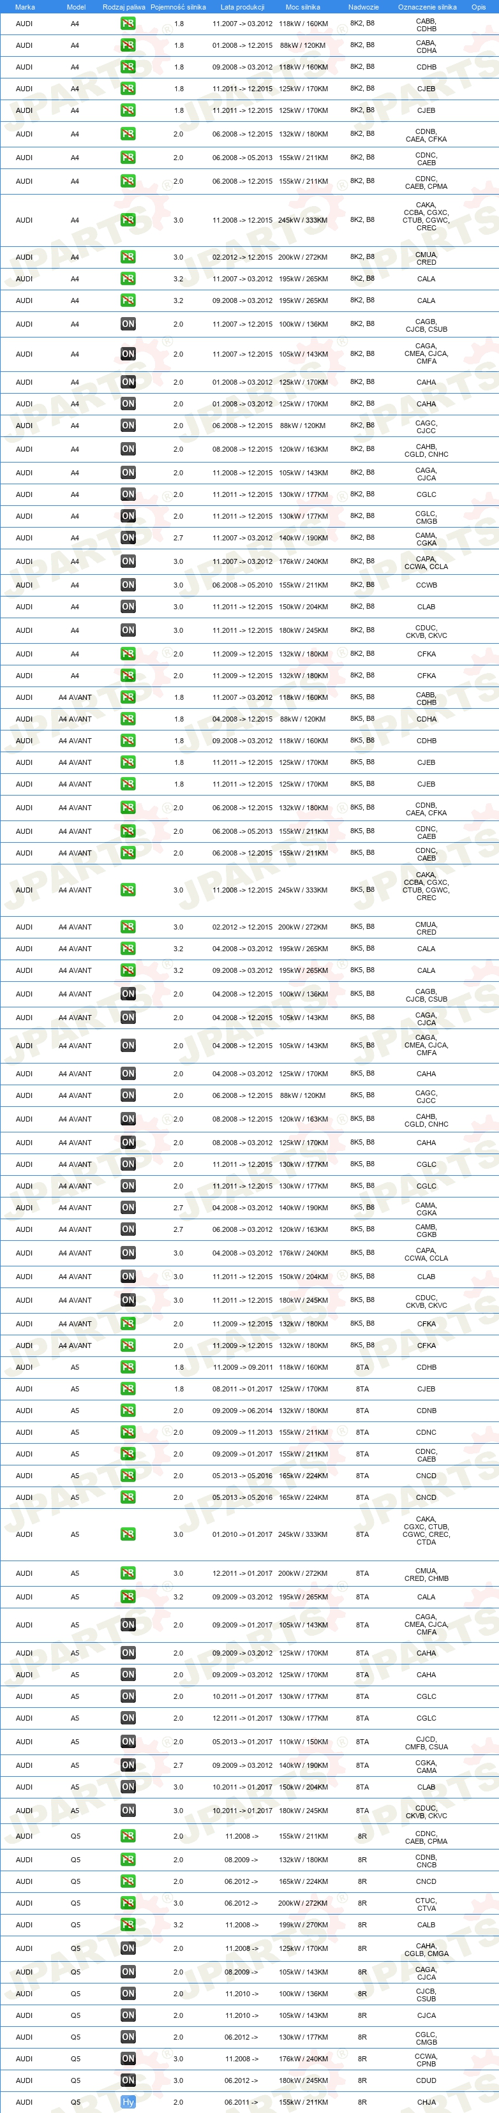Select the petrol icon in the Q5 CALB row

point(128,1924)
